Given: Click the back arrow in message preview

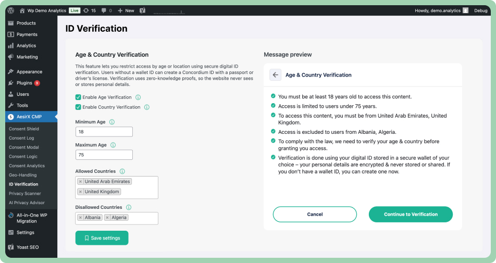Looking at the screenshot, I should click(276, 75).
